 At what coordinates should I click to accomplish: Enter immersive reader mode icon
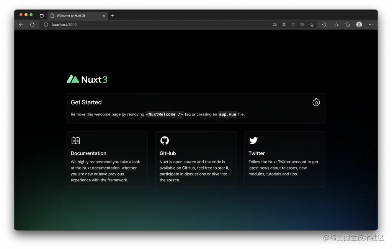tap(284, 24)
